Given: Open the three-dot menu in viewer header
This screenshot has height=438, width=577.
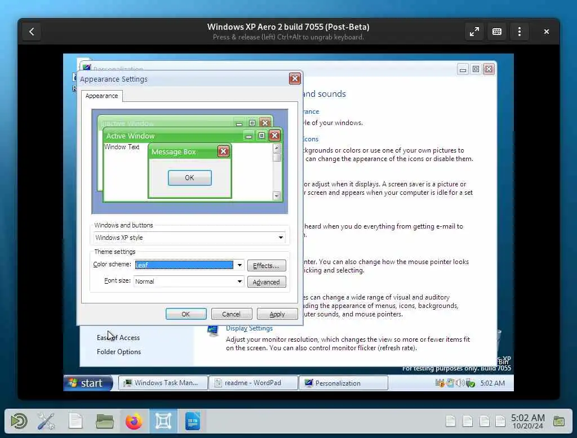Looking at the screenshot, I should click(x=519, y=32).
